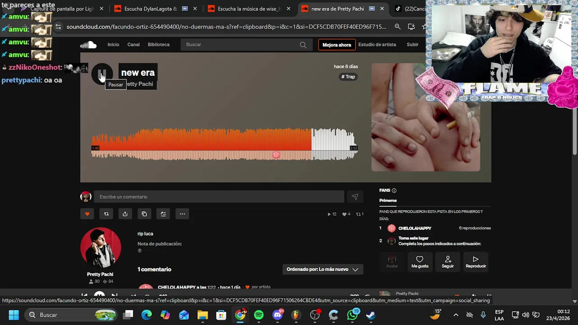This screenshot has height=325, width=578.
Task: Share the track
Action: tap(125, 214)
